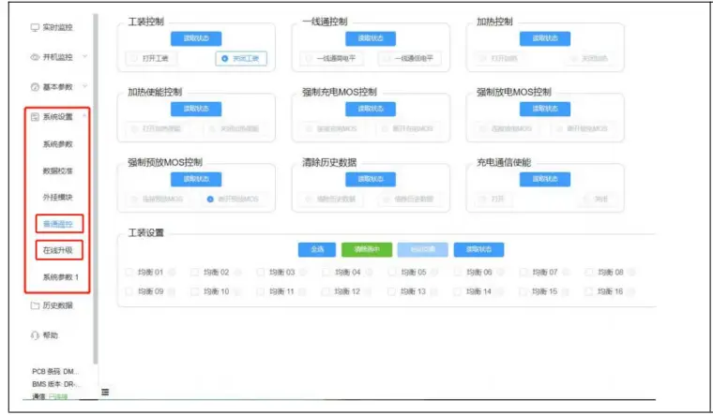Expand the 基本参数 submenu arrow
Screen dimensions: 713x415
[x=84, y=86]
